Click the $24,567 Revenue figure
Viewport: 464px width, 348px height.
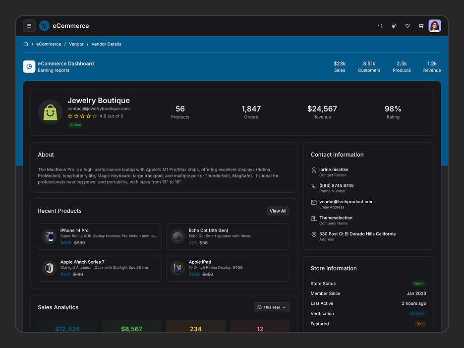click(322, 112)
